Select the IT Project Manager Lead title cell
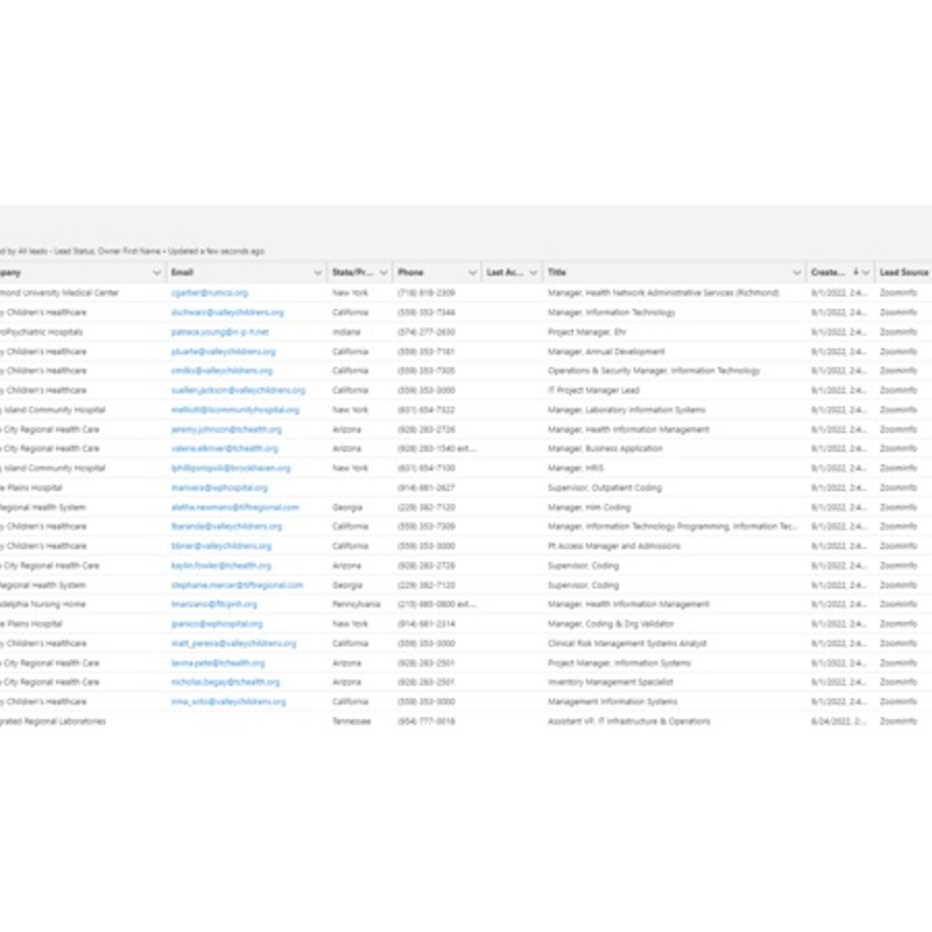The height and width of the screenshot is (932, 932). [593, 390]
